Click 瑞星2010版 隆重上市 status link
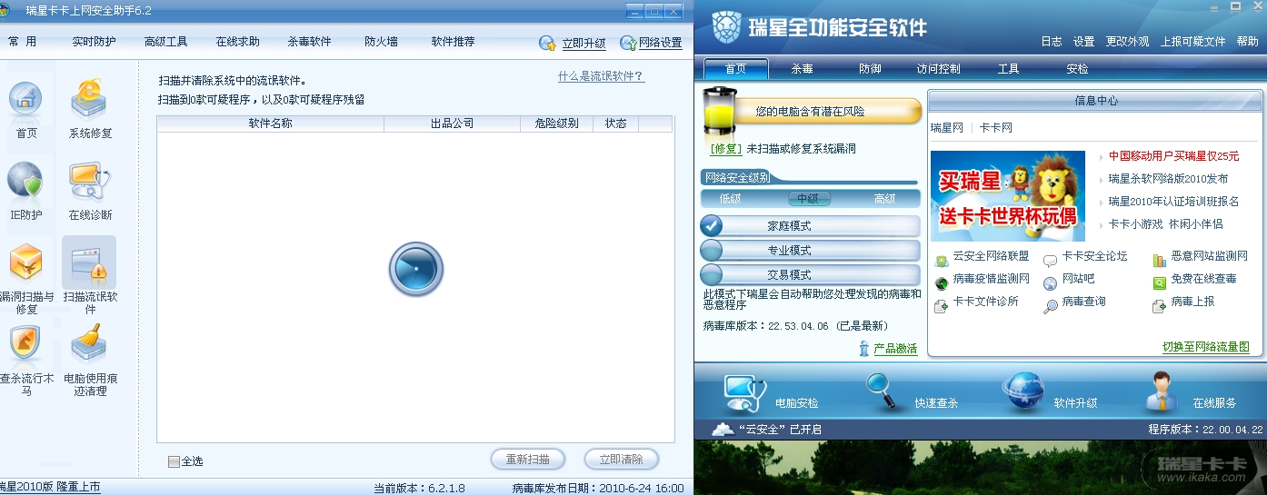Image resolution: width=1267 pixels, height=495 pixels. 50,487
